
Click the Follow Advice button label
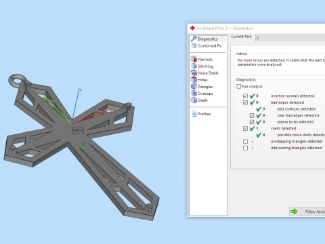pyautogui.click(x=315, y=211)
